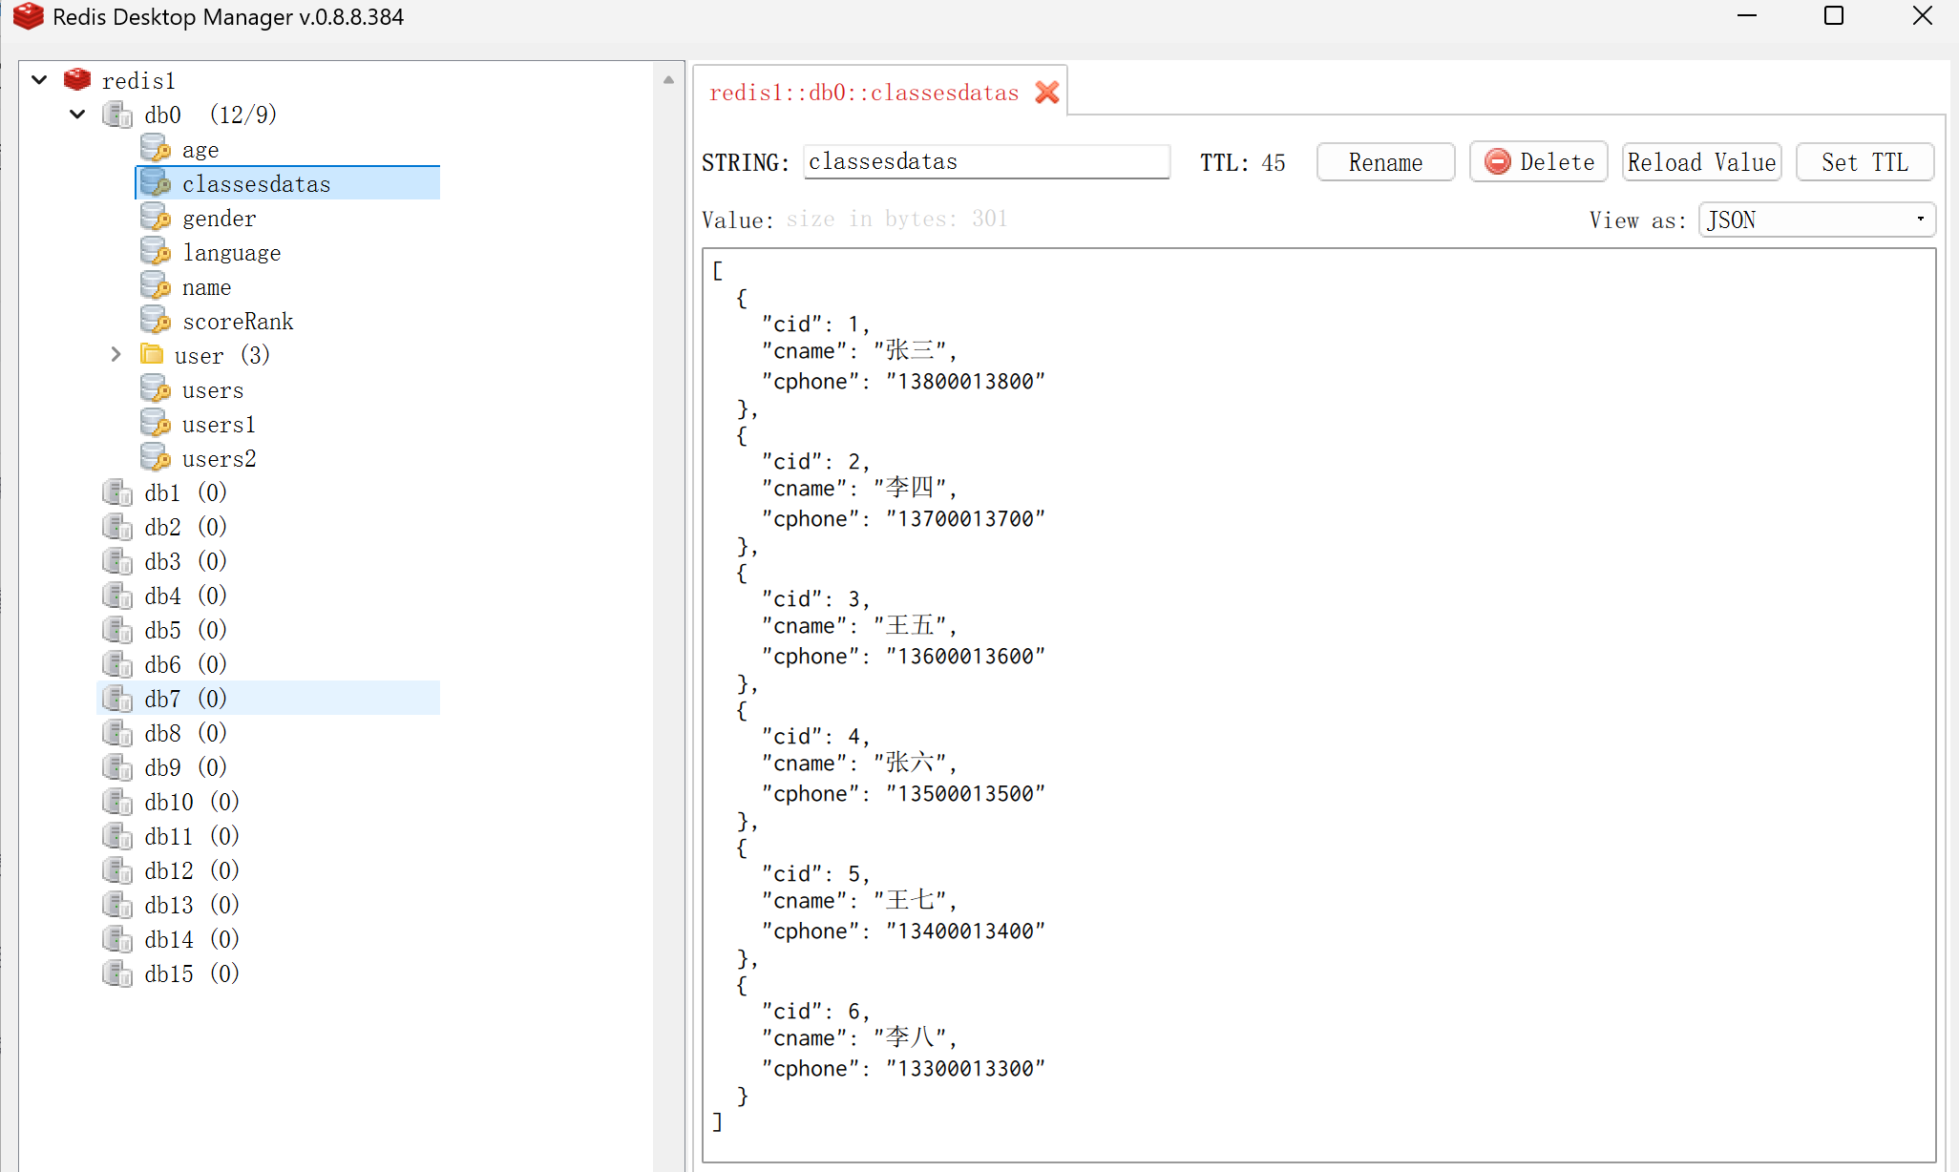Collapse the db0 database node
This screenshot has height=1172, width=1959.
77,115
